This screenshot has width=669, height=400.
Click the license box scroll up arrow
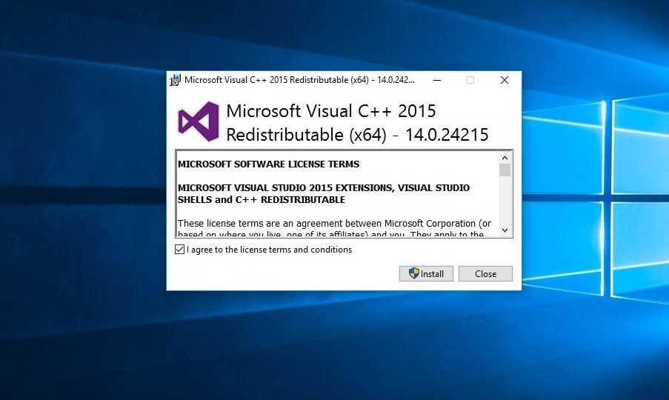(505, 158)
